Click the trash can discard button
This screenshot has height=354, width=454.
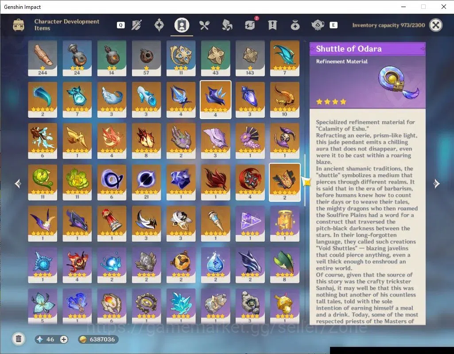19,339
